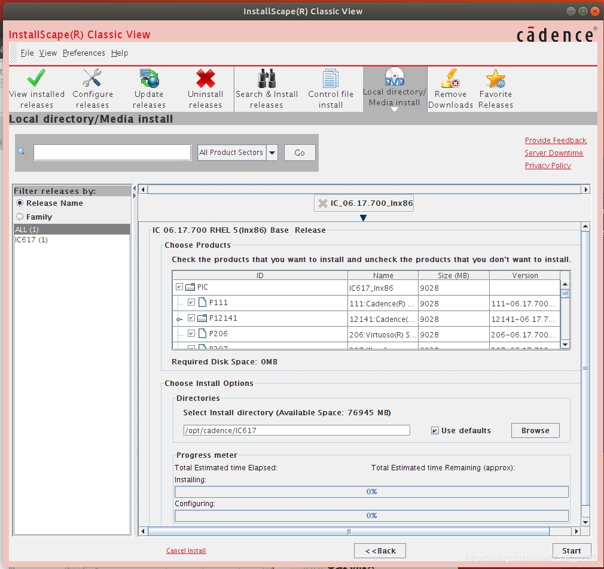
Task: Click the P111 document icon
Action: (x=203, y=303)
